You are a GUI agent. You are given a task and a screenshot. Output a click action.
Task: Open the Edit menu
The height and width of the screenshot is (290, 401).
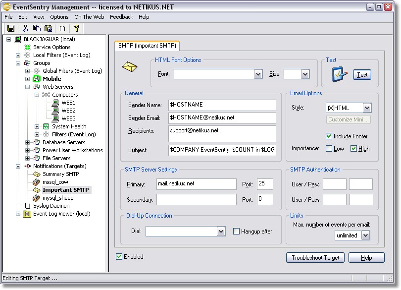tap(23, 17)
